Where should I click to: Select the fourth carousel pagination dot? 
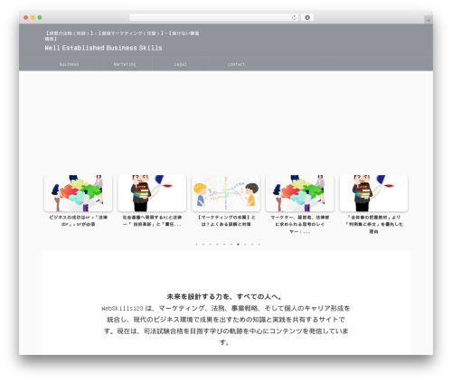click(x=217, y=245)
